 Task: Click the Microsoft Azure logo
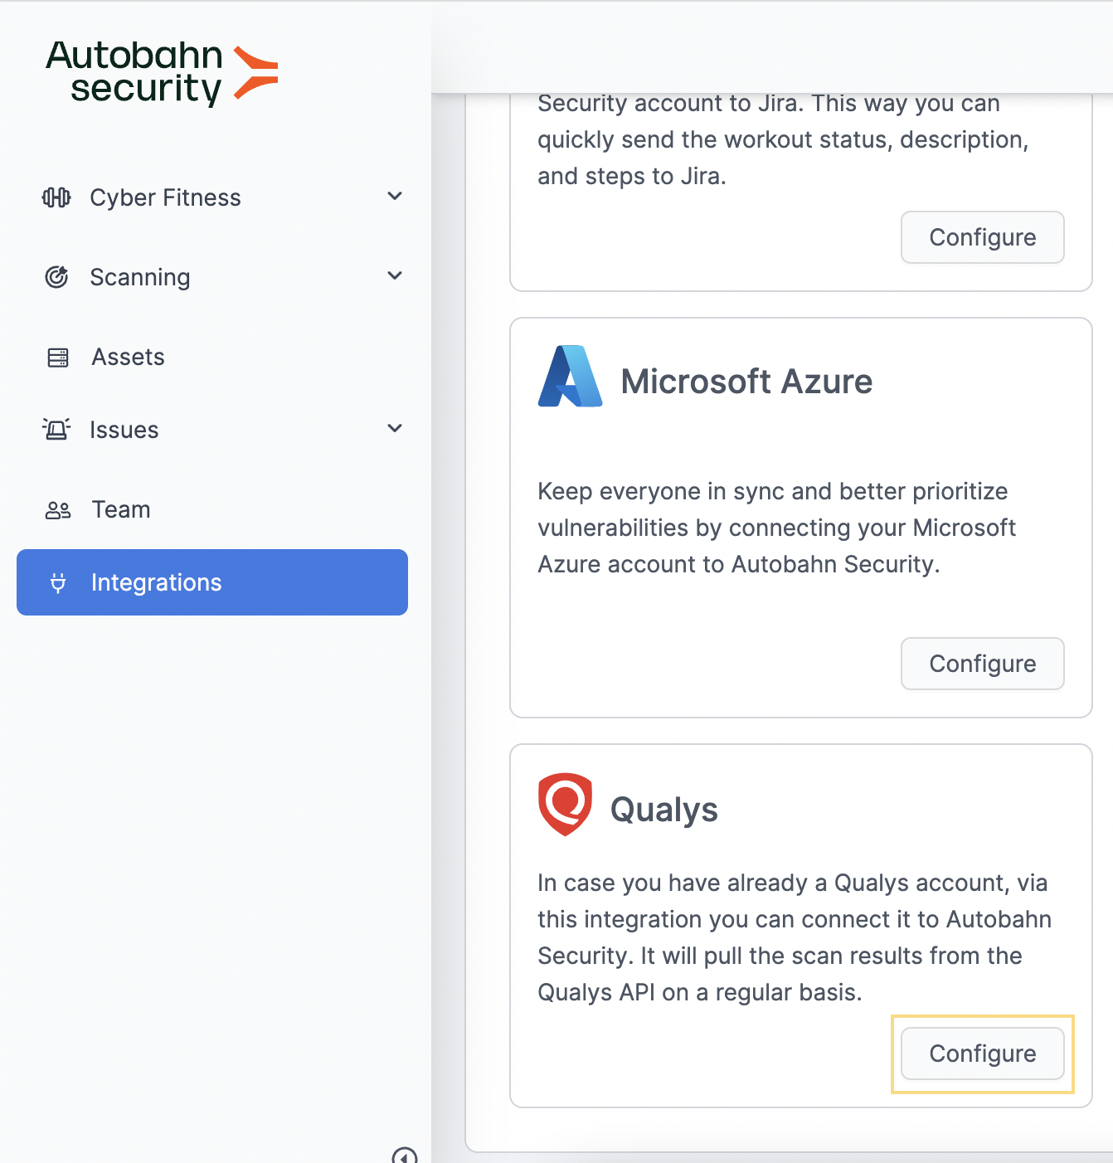click(571, 377)
